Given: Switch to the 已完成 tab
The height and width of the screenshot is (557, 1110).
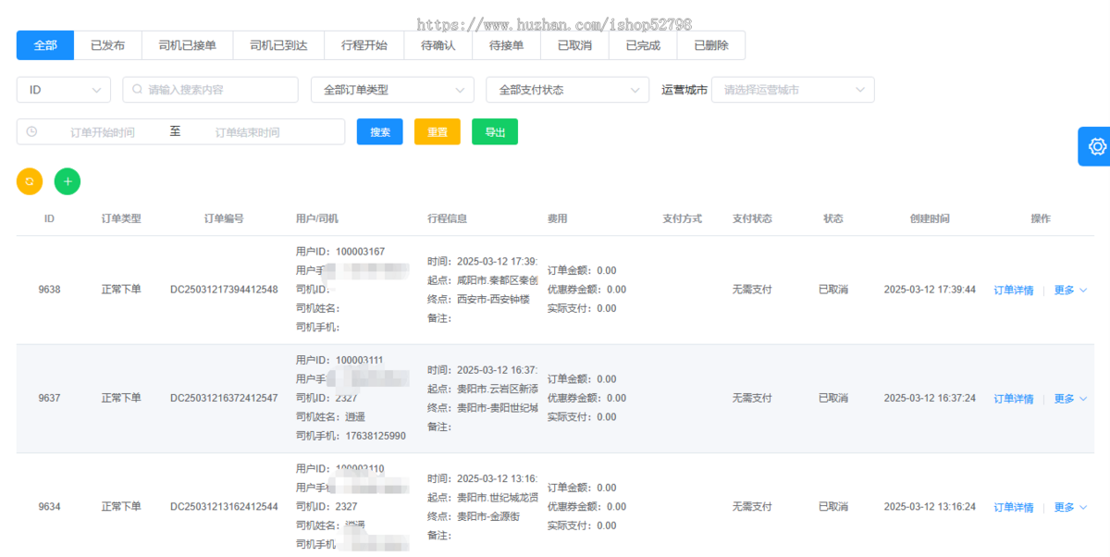Looking at the screenshot, I should pyautogui.click(x=643, y=44).
